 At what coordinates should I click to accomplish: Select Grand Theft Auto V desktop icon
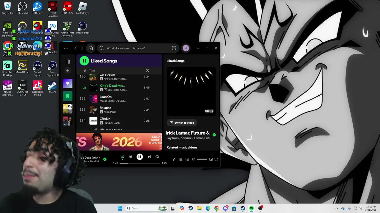point(68,29)
